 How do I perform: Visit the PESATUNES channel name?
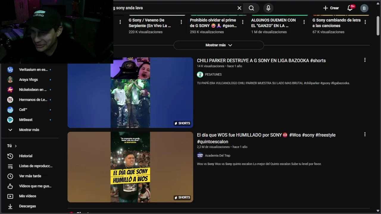[x=213, y=75]
